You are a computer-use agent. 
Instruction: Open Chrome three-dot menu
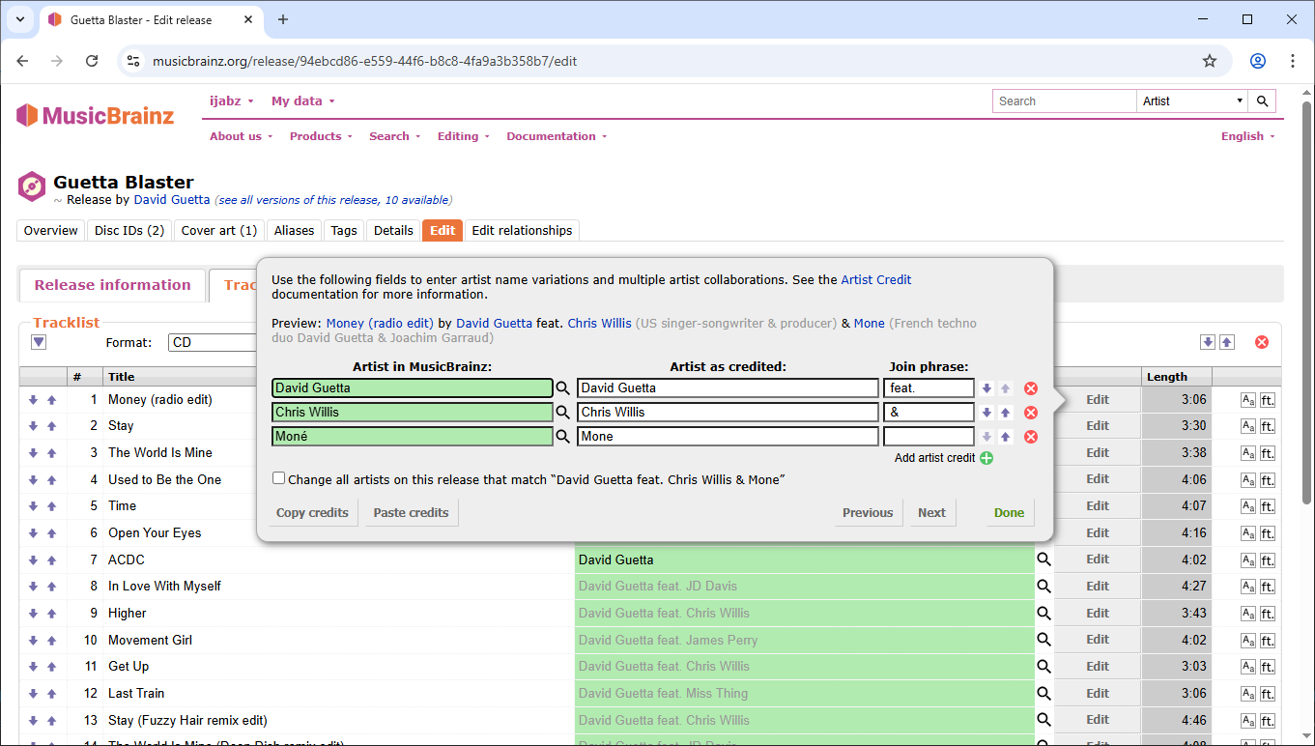(1294, 61)
